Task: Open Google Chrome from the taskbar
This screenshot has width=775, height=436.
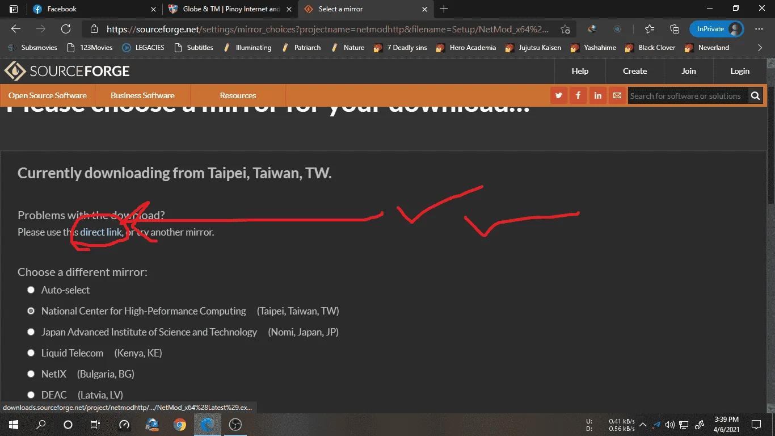Action: point(180,425)
